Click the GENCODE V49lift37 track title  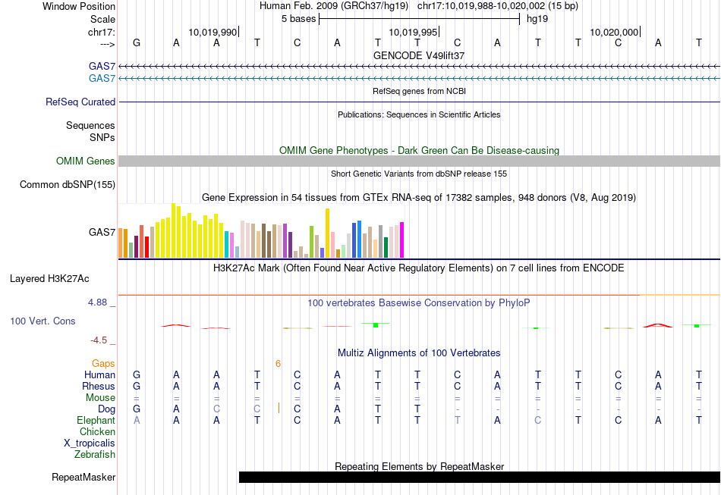[419, 55]
